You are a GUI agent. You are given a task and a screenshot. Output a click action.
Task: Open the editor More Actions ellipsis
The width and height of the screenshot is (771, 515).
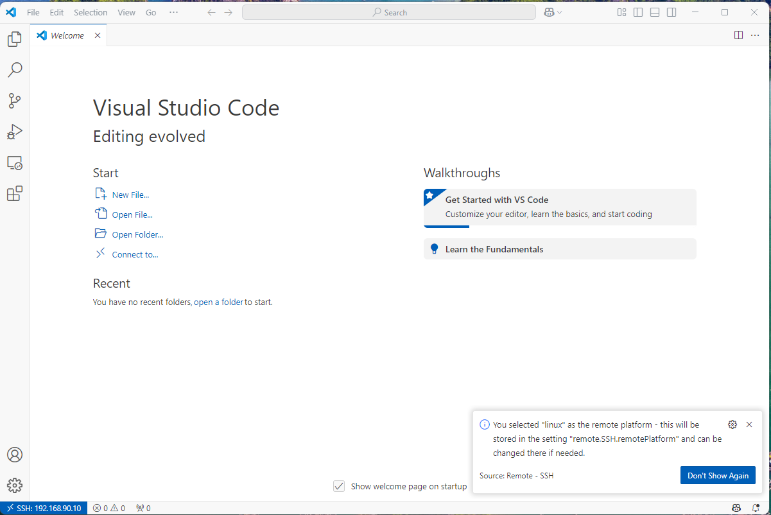click(755, 35)
